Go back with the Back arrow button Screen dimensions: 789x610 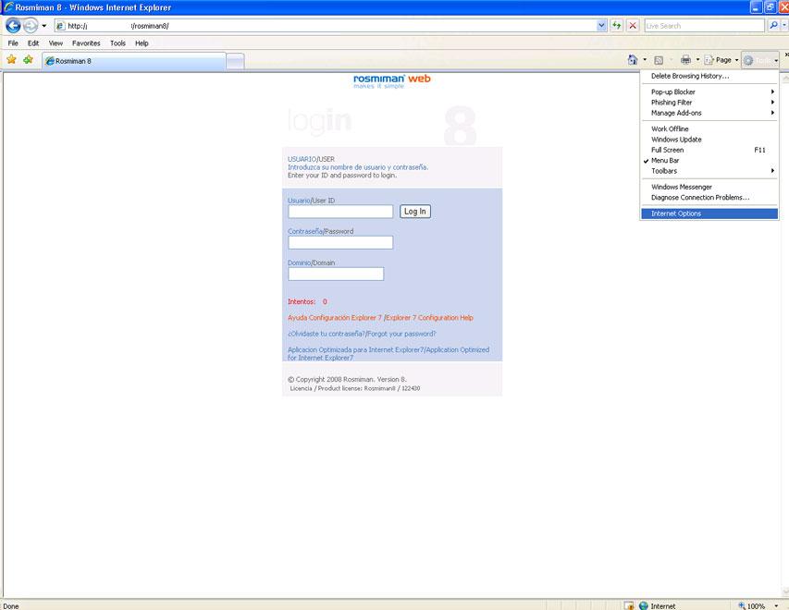(x=13, y=25)
